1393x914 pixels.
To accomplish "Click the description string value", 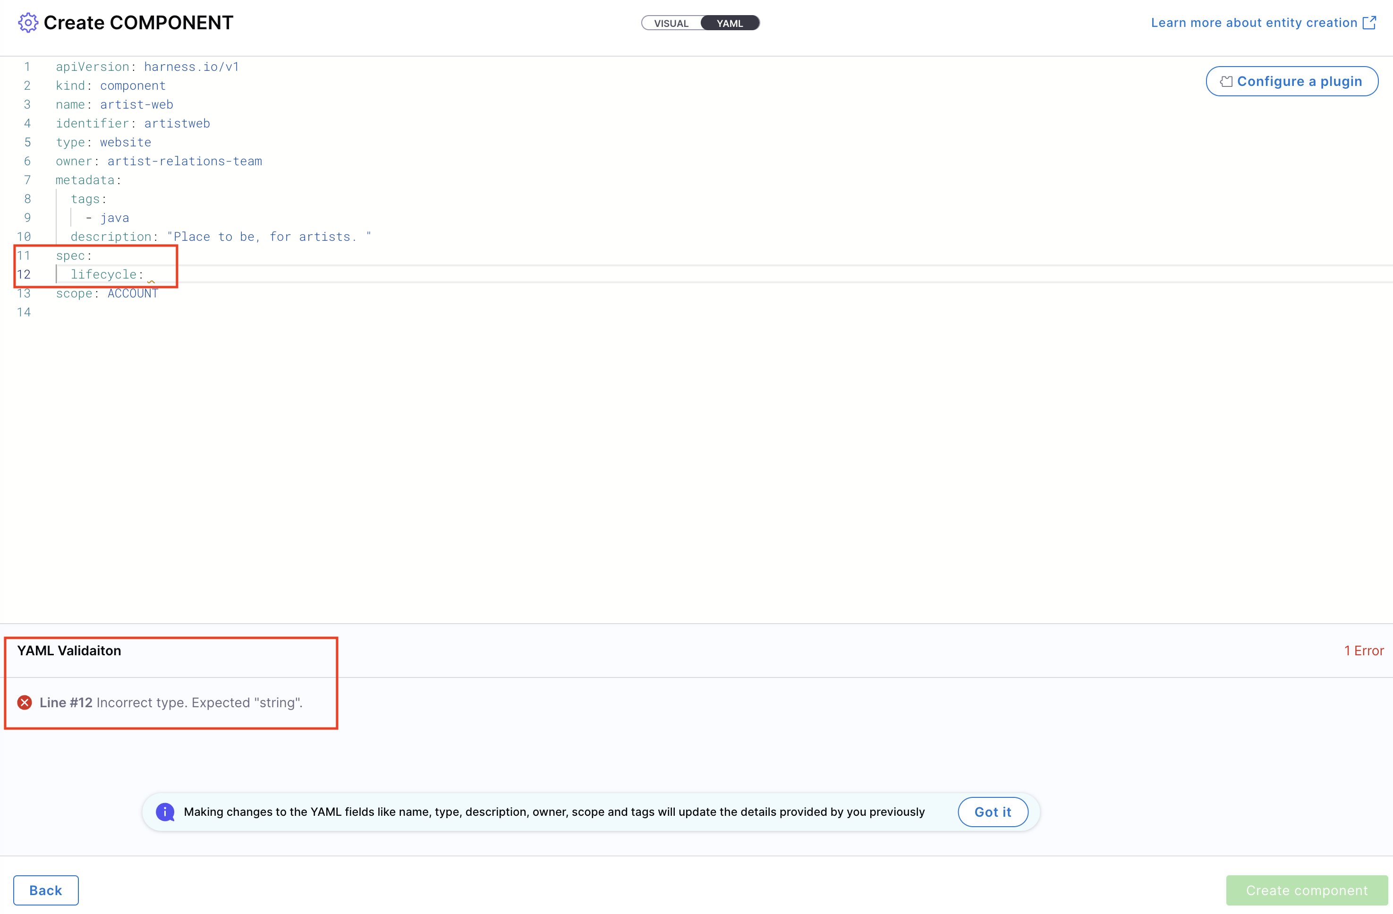I will [x=269, y=237].
